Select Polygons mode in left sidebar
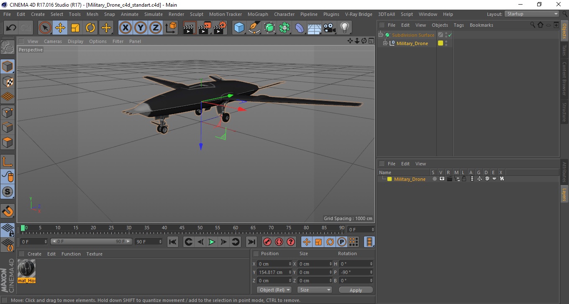Image resolution: width=569 pixels, height=304 pixels. (8, 142)
